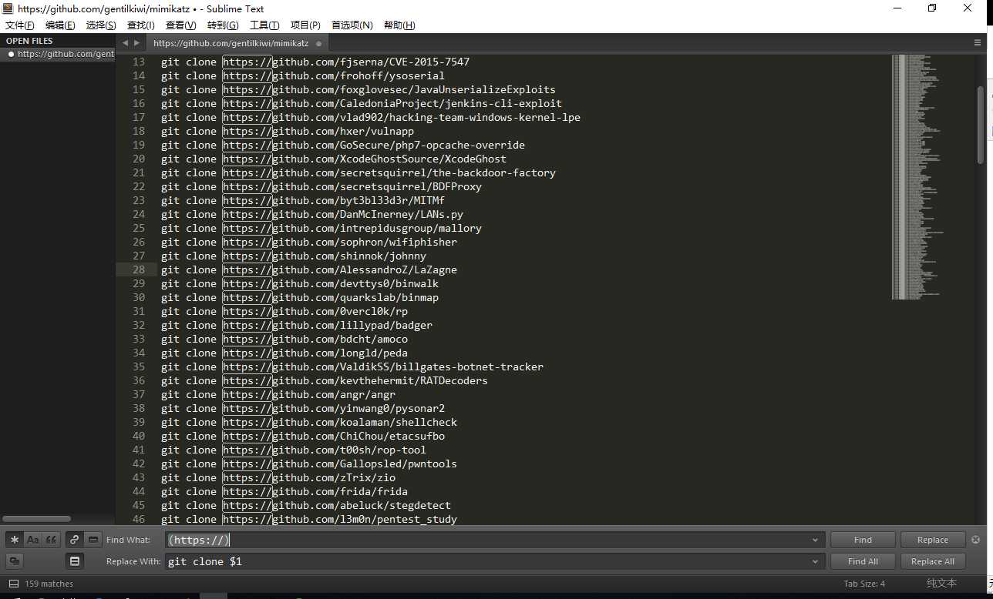Toggle in selection search option
This screenshot has height=599, width=993.
93,540
